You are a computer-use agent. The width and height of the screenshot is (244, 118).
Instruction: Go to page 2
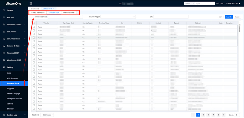(x=203, y=115)
